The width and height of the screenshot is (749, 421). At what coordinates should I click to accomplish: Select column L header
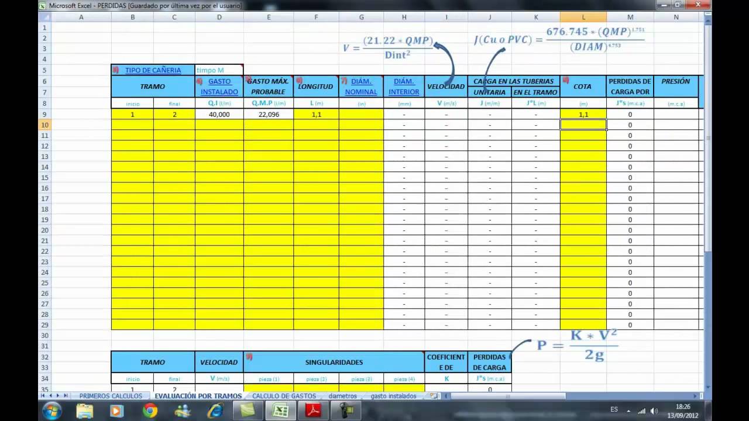(x=583, y=17)
